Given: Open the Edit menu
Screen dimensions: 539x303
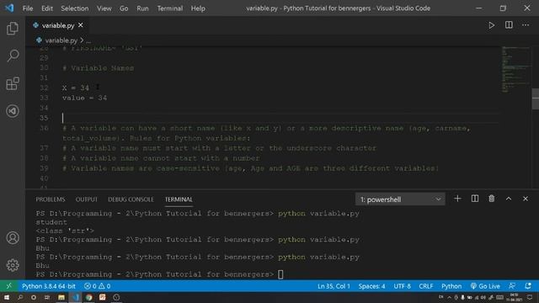Looking at the screenshot, I should (47, 8).
